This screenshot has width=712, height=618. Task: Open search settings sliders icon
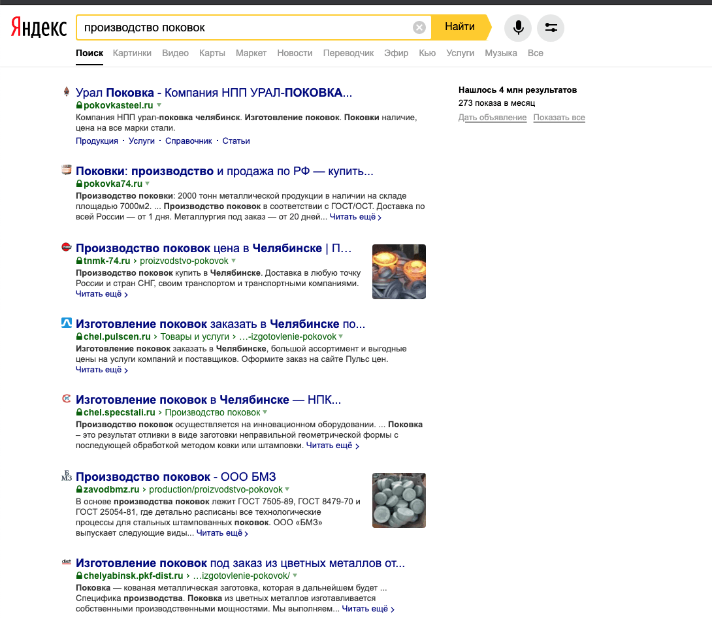(x=551, y=27)
